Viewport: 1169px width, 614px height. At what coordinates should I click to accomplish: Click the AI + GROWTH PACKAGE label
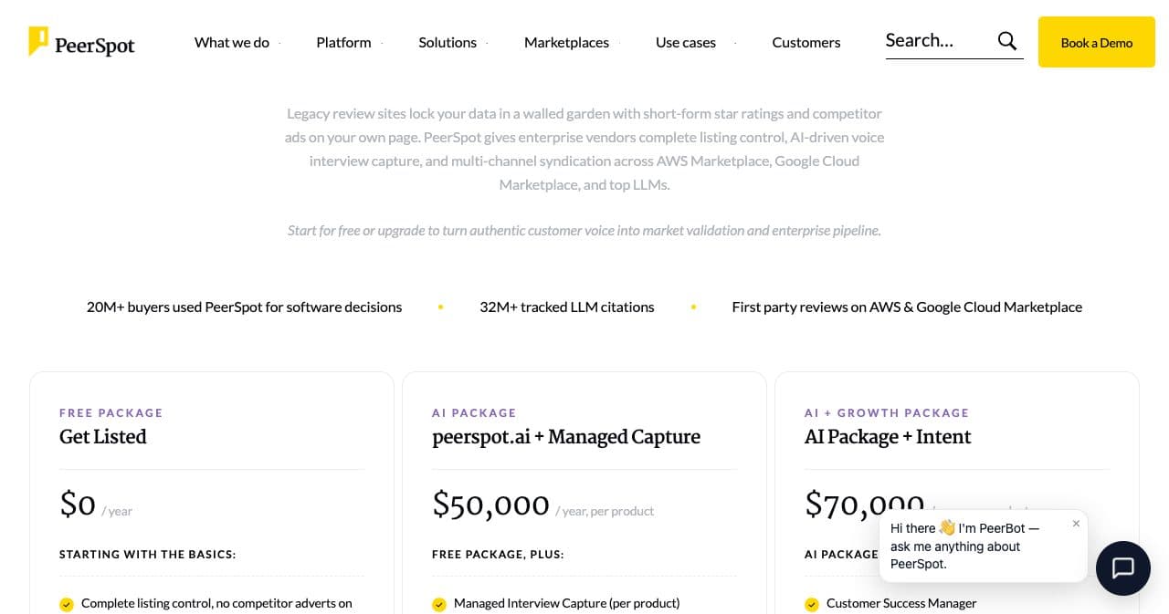click(x=887, y=413)
